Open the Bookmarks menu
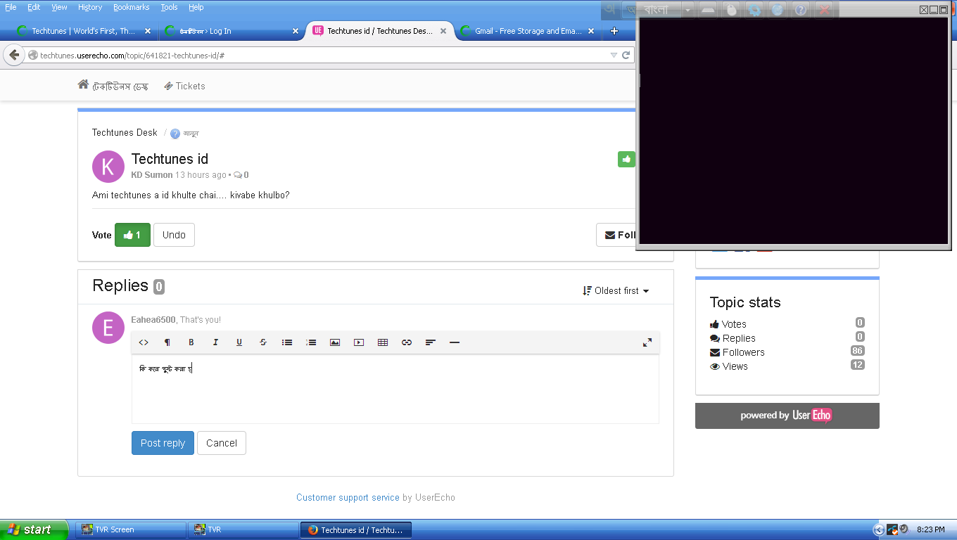The height and width of the screenshot is (540, 957). (131, 7)
